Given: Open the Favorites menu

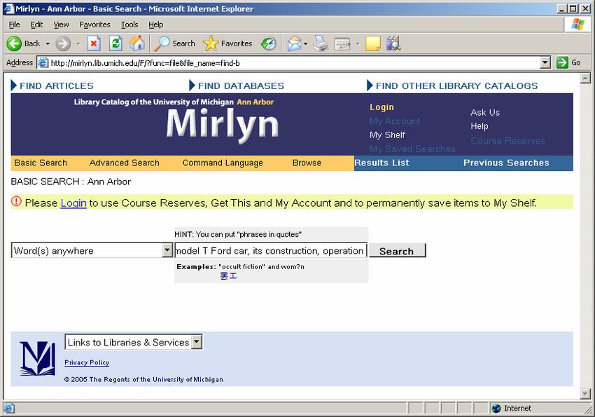Looking at the screenshot, I should 94,25.
